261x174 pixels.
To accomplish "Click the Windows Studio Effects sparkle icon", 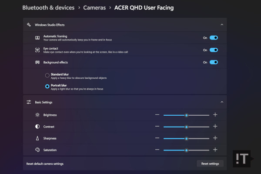I will pos(29,25).
